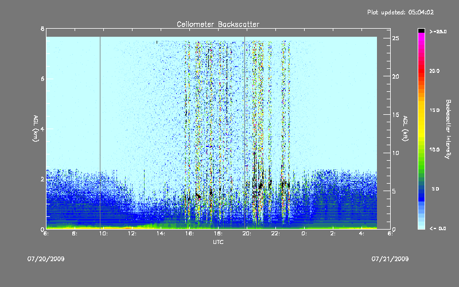The width and height of the screenshot is (459, 287).
Task: Select the "14:" UTC time tick
Action: pos(161,234)
